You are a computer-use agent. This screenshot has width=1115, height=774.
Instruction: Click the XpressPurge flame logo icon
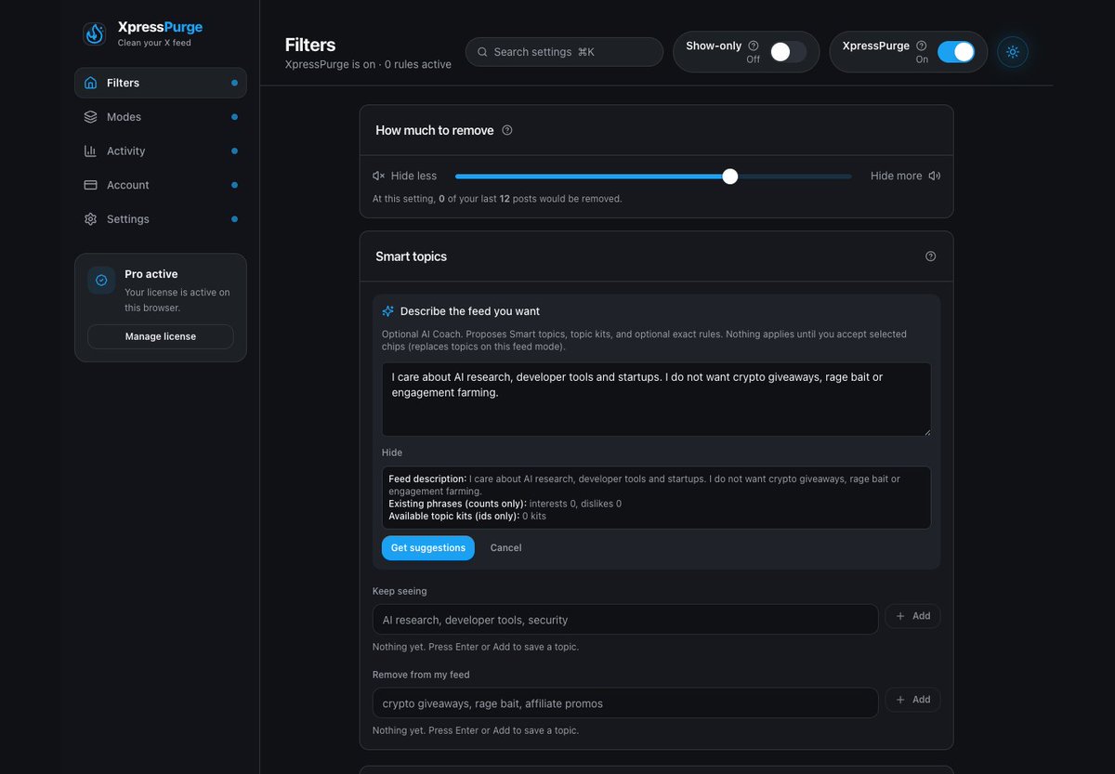click(94, 34)
